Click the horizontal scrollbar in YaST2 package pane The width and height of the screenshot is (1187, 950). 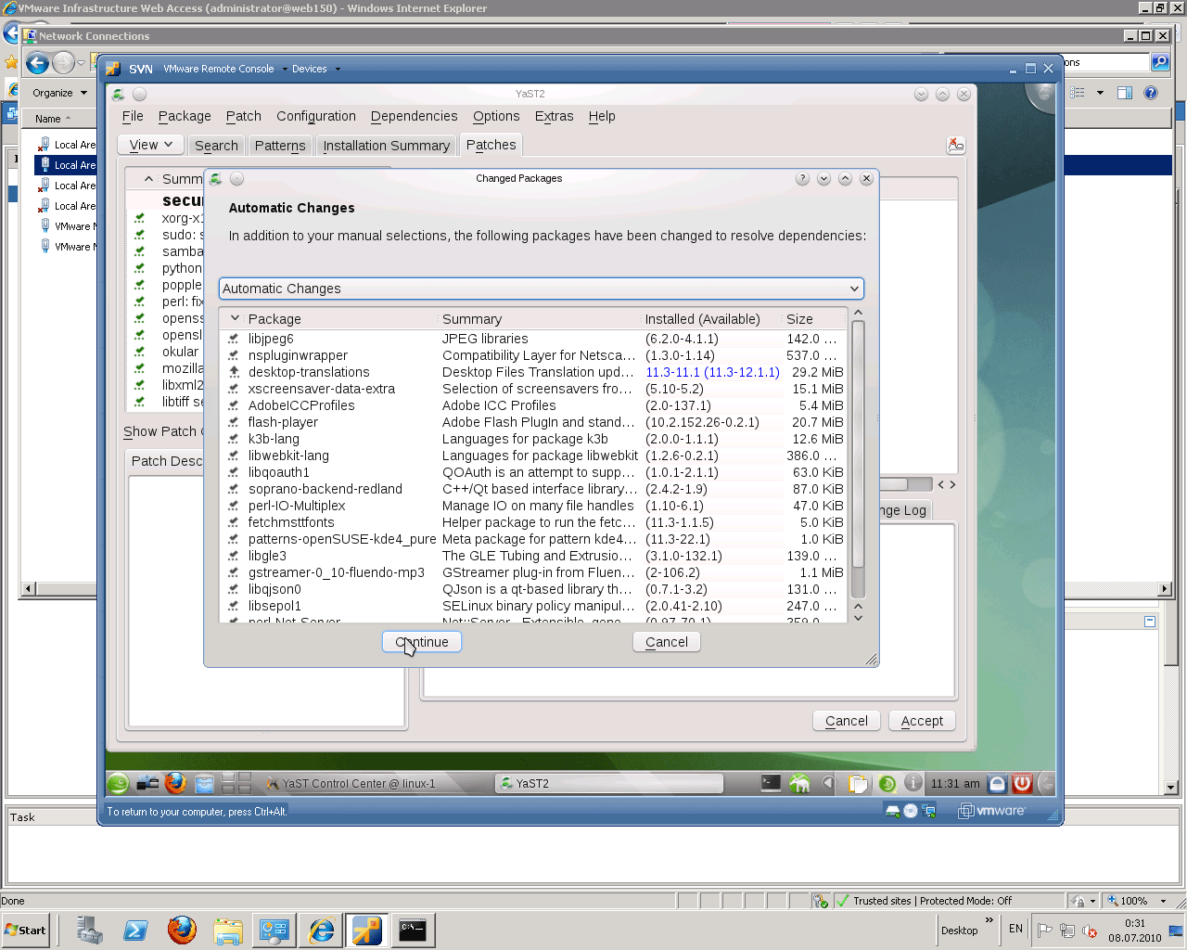click(905, 484)
